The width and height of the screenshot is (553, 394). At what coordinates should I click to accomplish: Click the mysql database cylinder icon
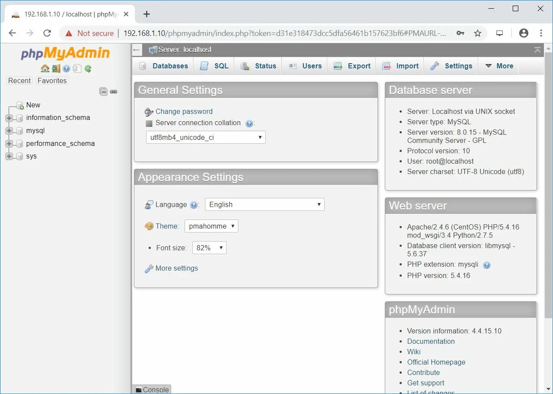(x=19, y=131)
